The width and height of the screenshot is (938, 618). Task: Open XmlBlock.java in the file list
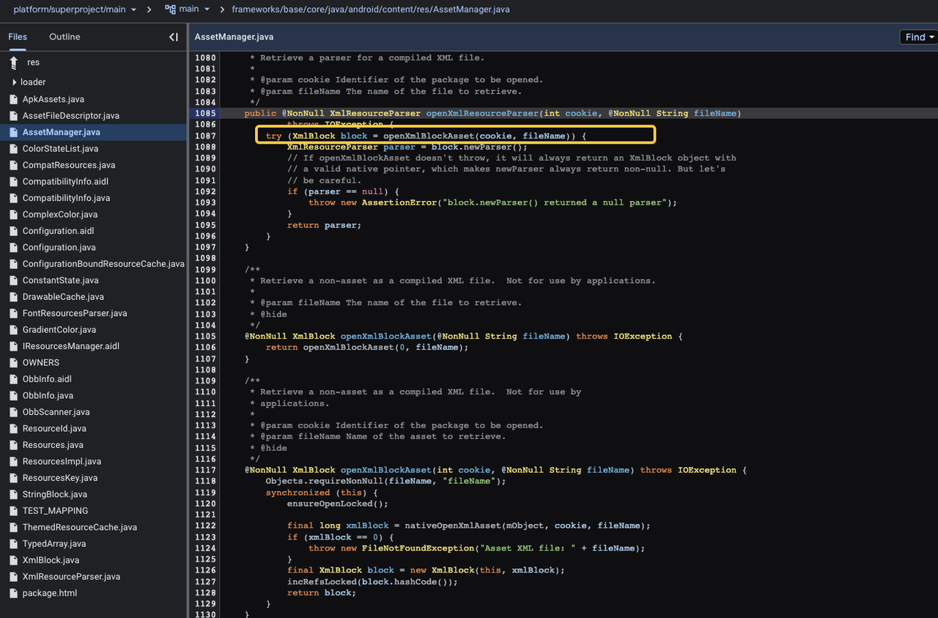[51, 560]
